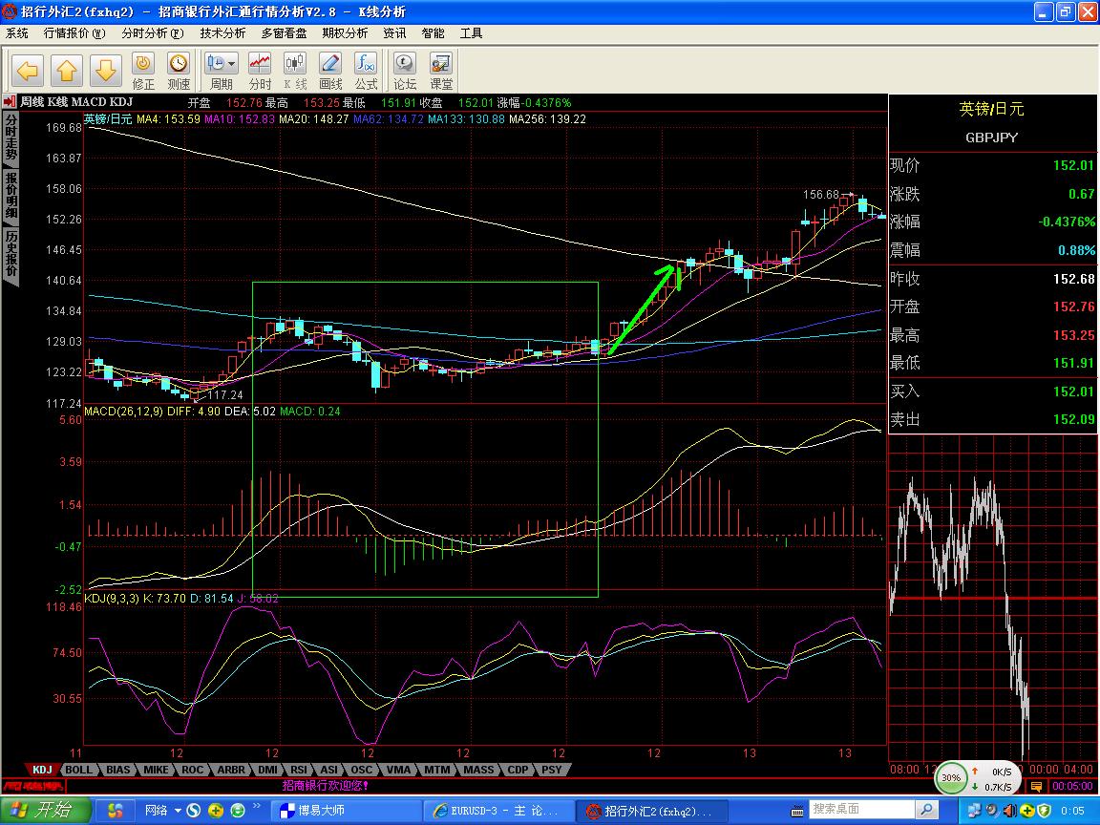Select the RSI indicator tab
This screenshot has width=1100, height=825.
pos(299,770)
